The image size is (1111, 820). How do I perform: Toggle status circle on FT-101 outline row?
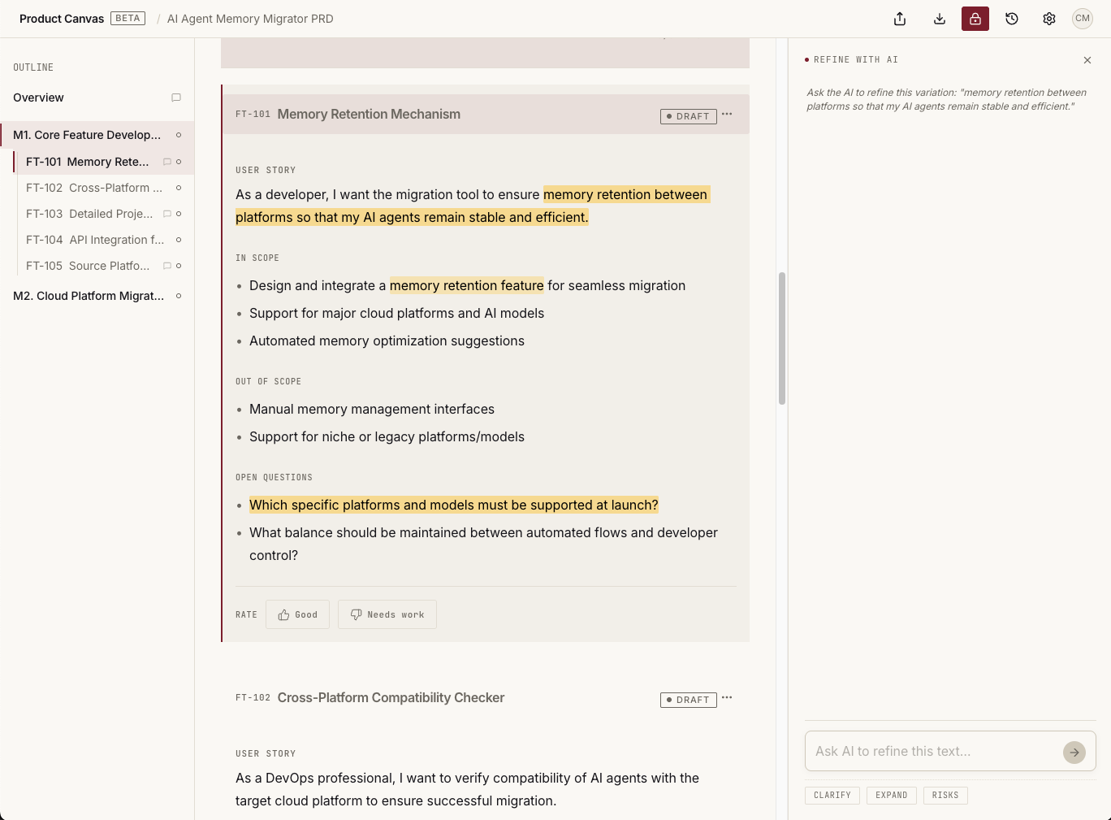coord(179,162)
